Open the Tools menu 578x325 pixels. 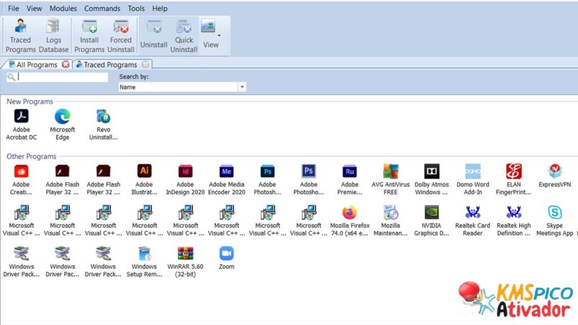136,8
